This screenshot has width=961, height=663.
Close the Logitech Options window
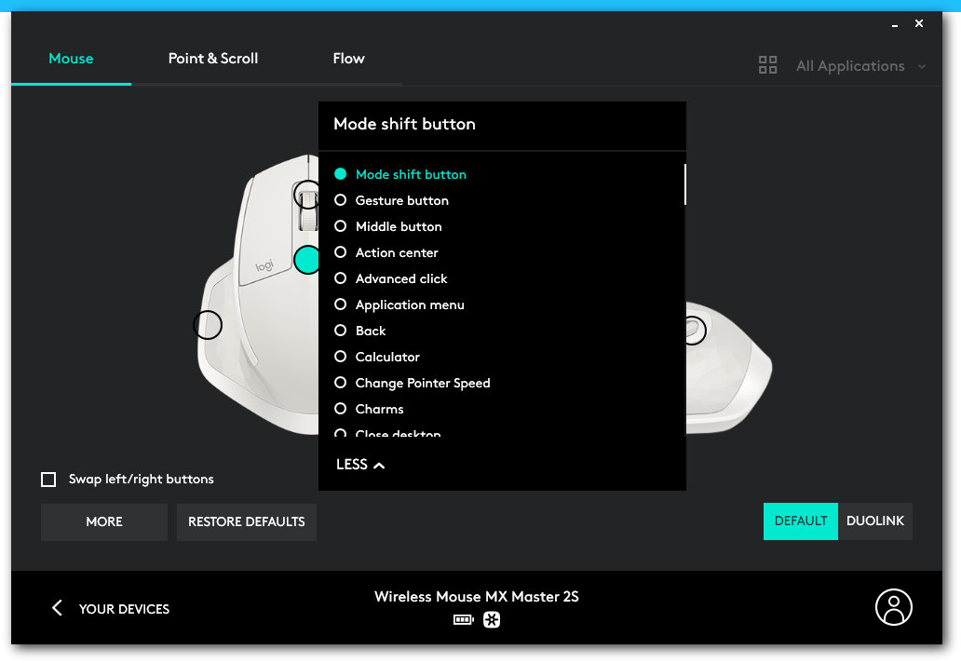919,23
